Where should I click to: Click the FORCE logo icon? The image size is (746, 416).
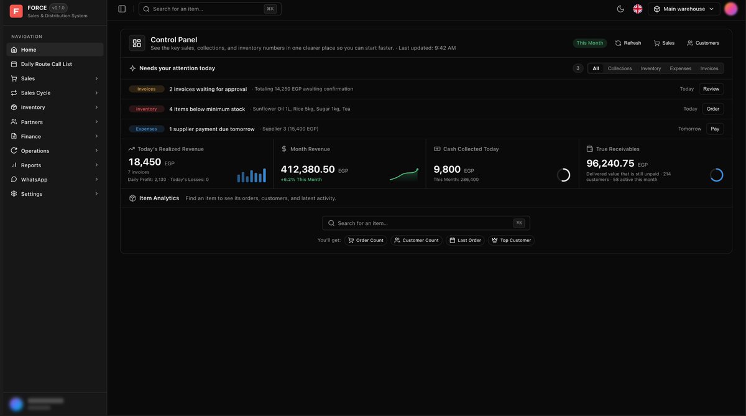click(x=16, y=11)
